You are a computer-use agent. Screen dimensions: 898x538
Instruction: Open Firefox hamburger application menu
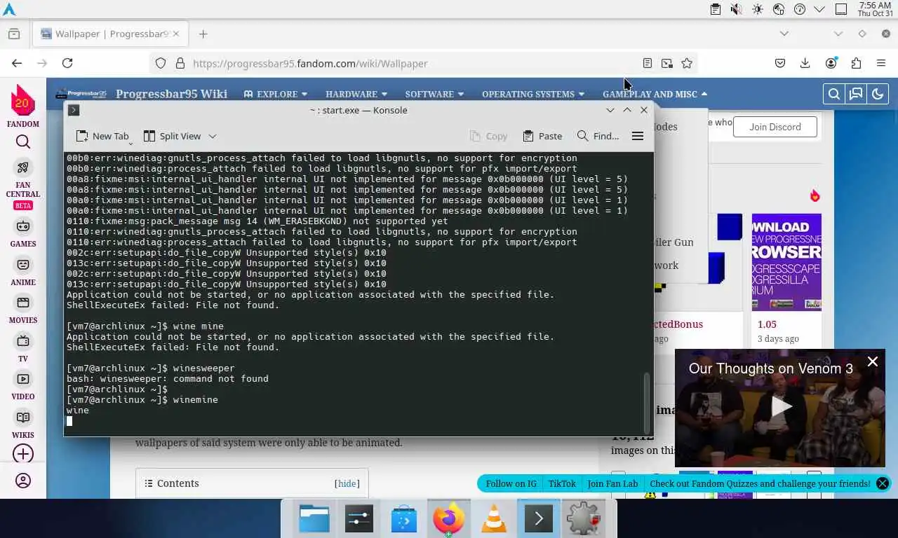pyautogui.click(x=881, y=63)
